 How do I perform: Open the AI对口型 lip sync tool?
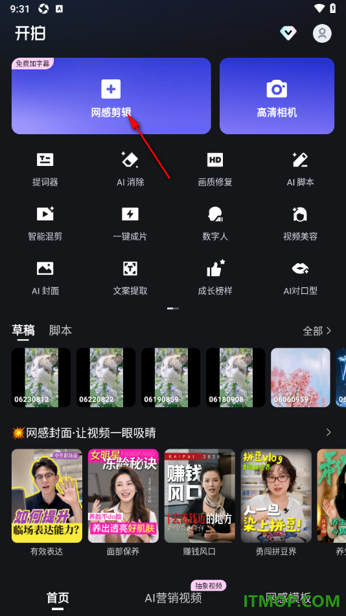pos(301,279)
